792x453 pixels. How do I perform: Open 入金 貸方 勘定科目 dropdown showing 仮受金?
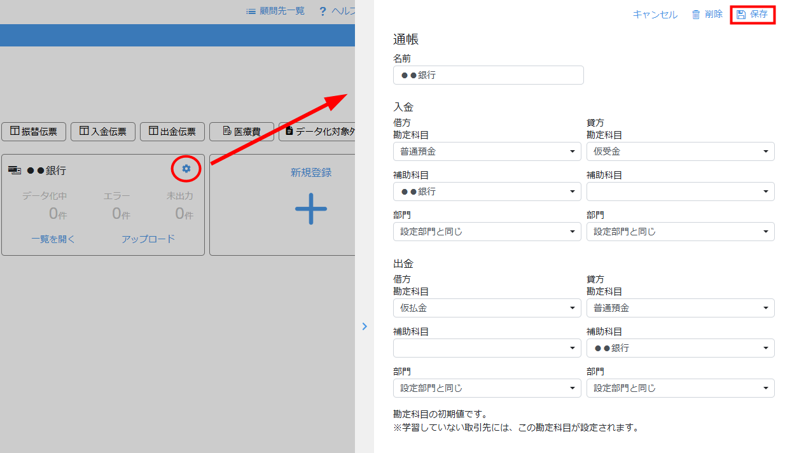pos(680,151)
